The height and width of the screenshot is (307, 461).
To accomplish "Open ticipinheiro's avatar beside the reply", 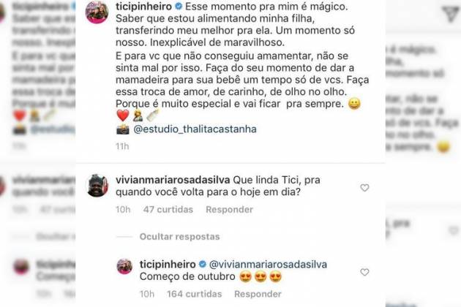I will [x=124, y=266].
